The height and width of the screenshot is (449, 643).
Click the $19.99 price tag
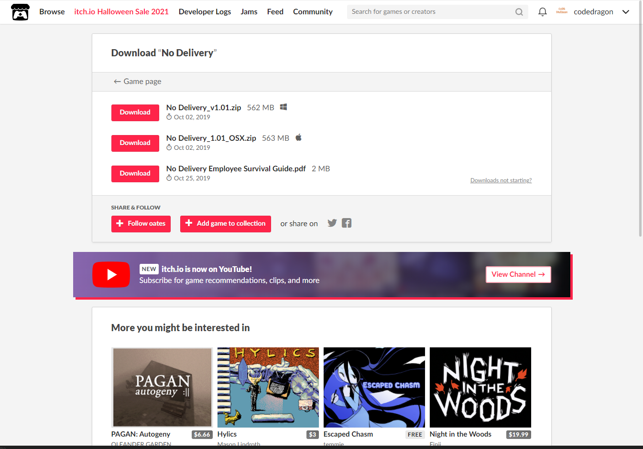[x=519, y=435]
